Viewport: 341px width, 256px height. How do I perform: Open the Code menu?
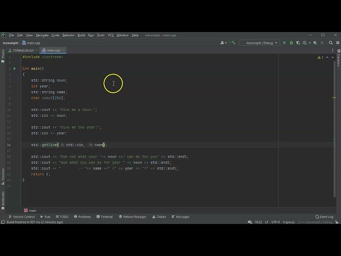(55, 35)
